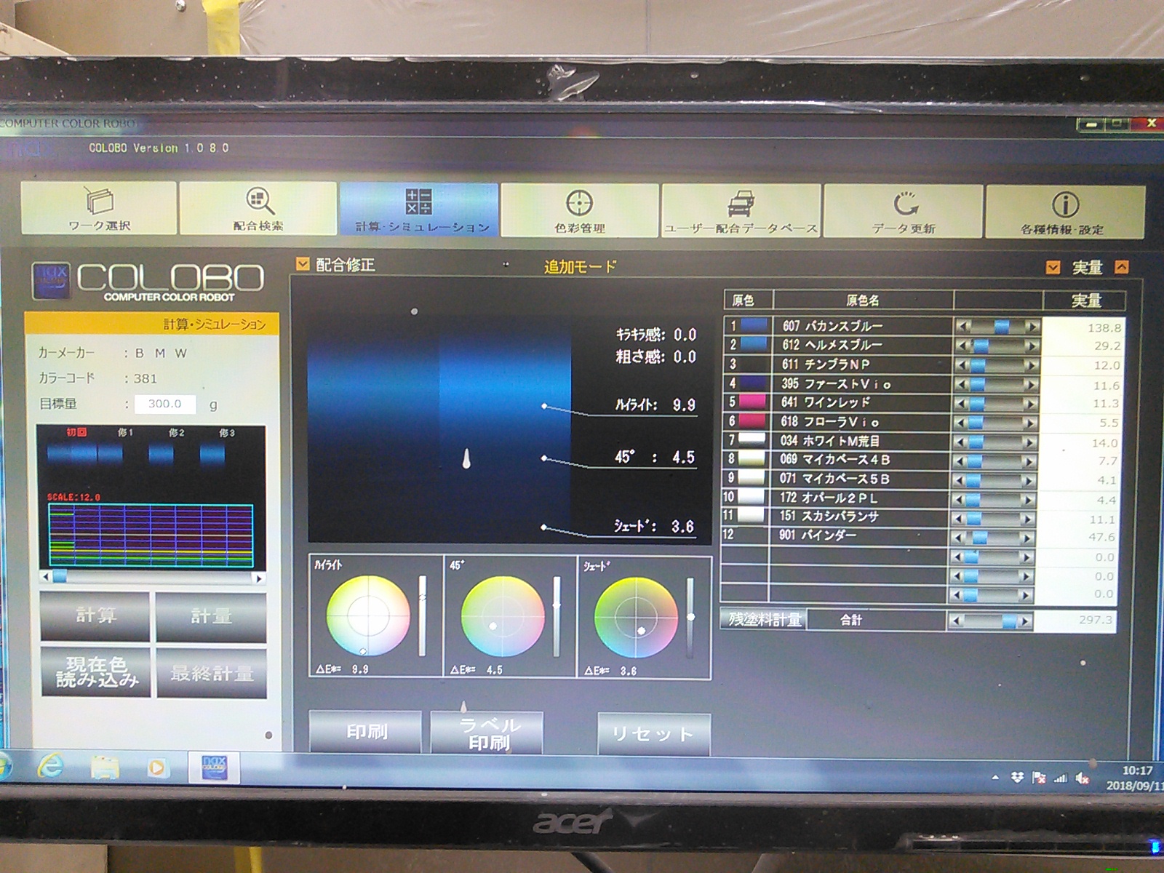The width and height of the screenshot is (1164, 873).
Task: Click the シェード color wheel
Action: coord(636,618)
